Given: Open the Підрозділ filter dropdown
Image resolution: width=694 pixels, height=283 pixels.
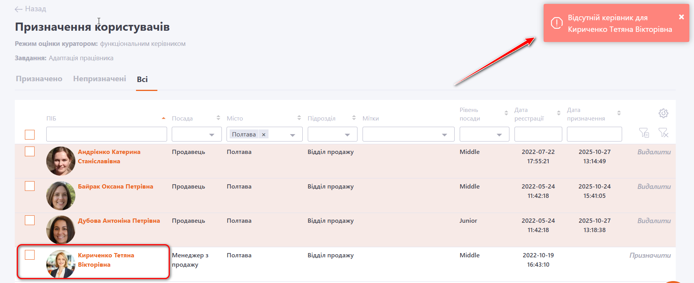Looking at the screenshot, I should click(x=347, y=135).
